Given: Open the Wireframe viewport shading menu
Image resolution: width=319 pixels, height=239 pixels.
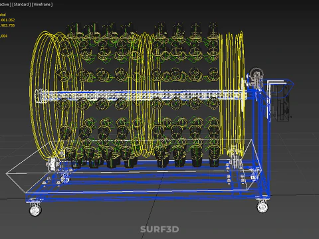Looking at the screenshot, I should click(x=42, y=5).
